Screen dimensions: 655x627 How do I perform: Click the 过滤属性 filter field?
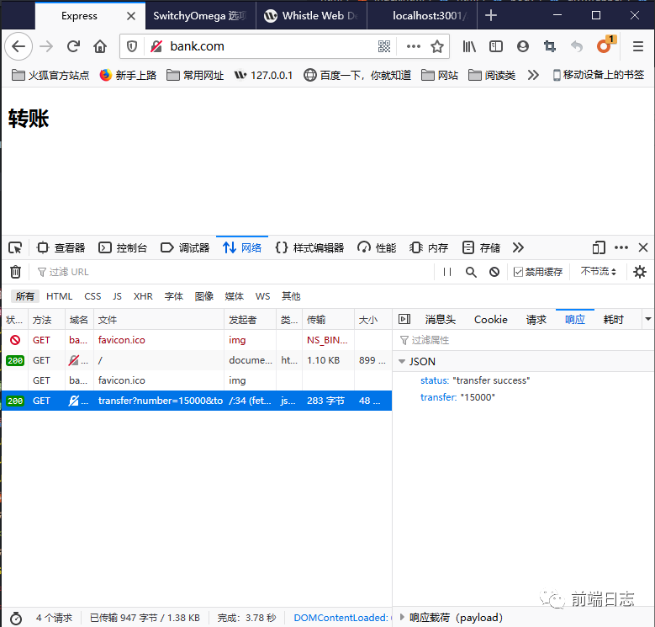coord(524,340)
